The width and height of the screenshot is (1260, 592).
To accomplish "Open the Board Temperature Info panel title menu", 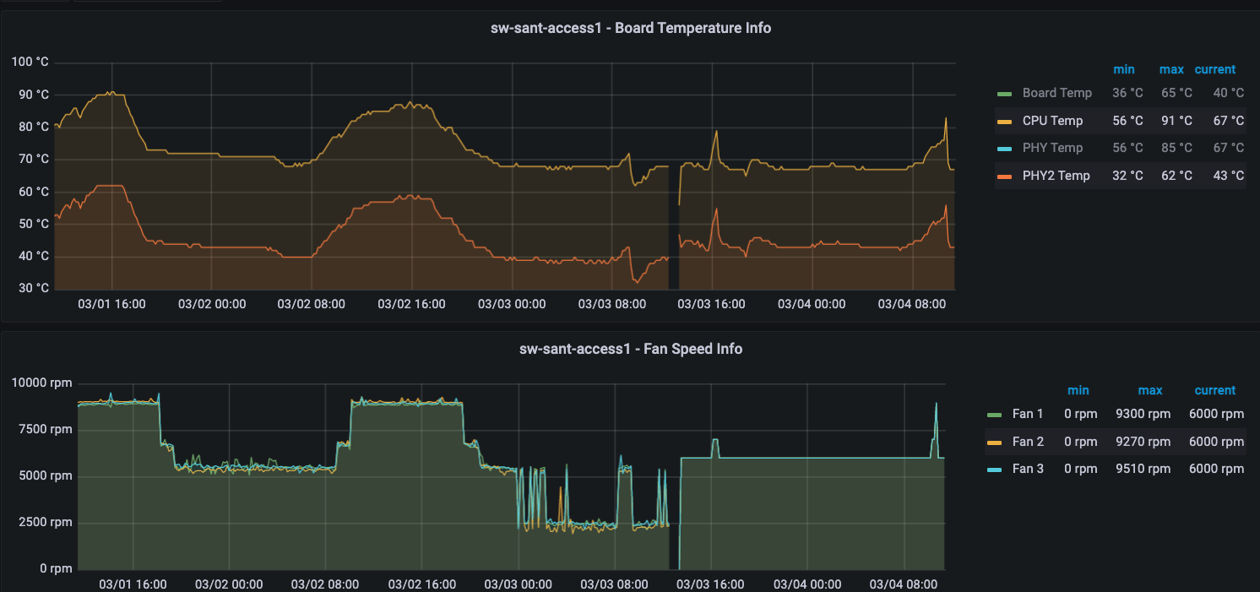I will click(x=630, y=28).
